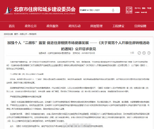Screen dimensions: 154x129
Task: Click the magnifier search icon
Action: click(x=117, y=10)
